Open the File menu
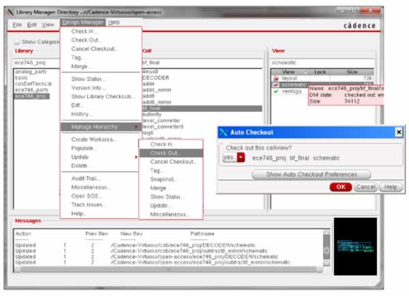Image resolution: width=409 pixels, height=296 pixels. click(17, 25)
